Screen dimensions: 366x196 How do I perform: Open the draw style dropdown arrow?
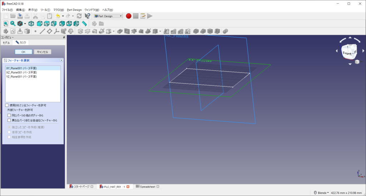[24, 24]
